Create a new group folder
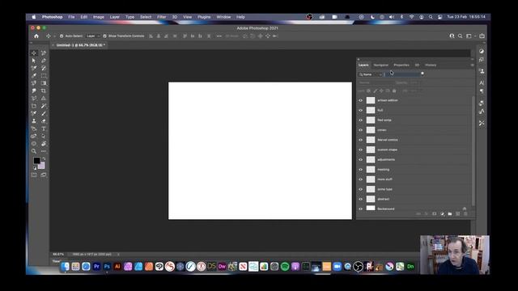518x291 pixels. [x=450, y=213]
